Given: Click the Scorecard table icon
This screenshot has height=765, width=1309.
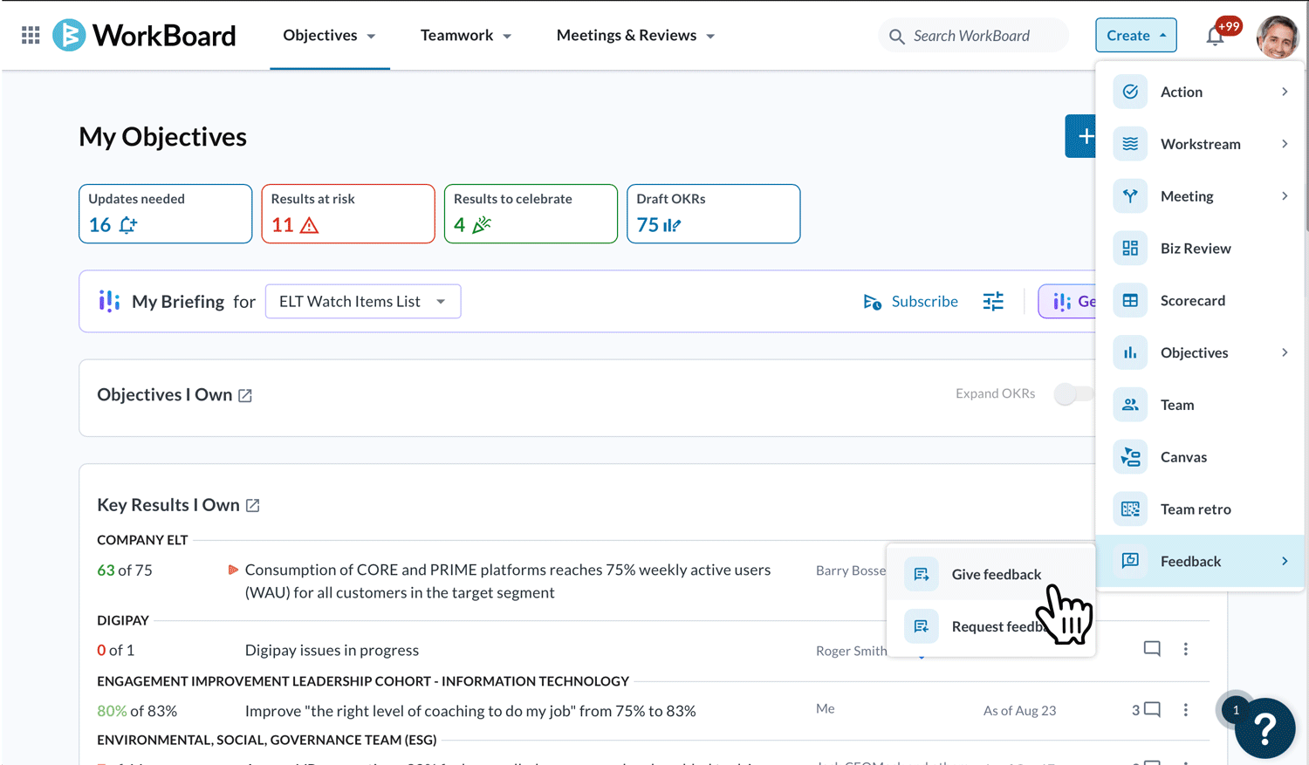Looking at the screenshot, I should (1130, 301).
